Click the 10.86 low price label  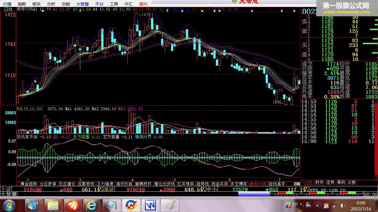[277, 102]
